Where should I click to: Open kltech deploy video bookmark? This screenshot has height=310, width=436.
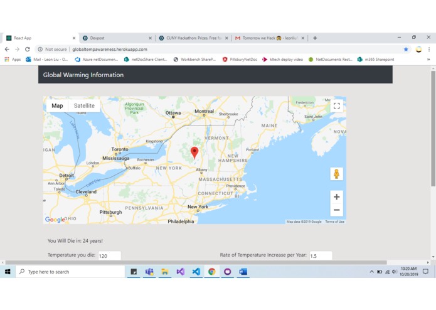pyautogui.click(x=282, y=59)
